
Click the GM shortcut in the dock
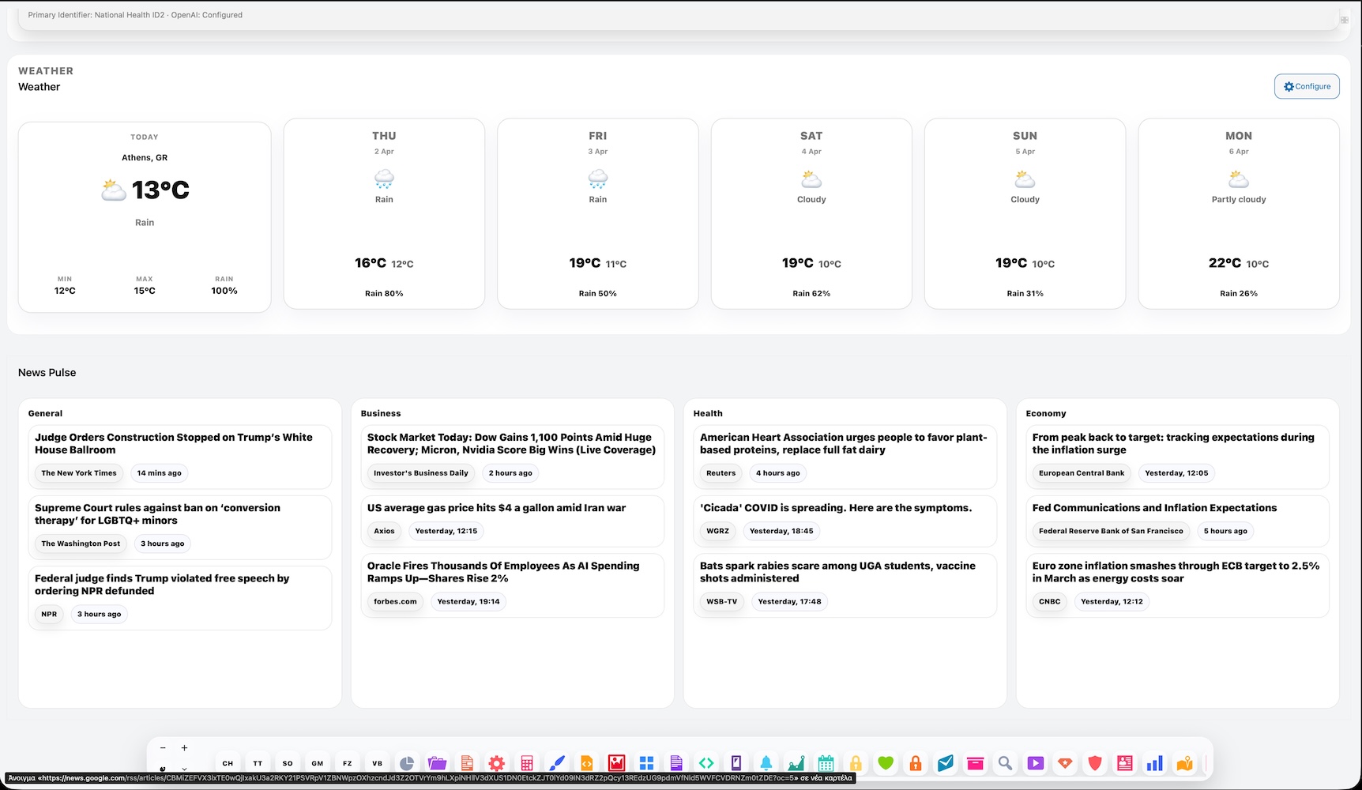318,763
